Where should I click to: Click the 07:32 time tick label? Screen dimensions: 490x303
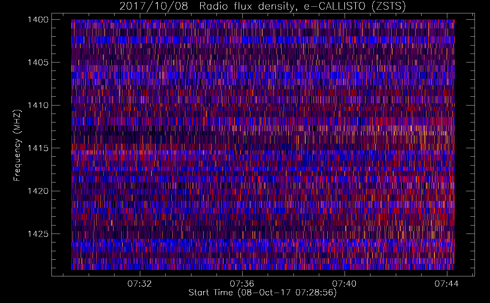click(x=140, y=284)
